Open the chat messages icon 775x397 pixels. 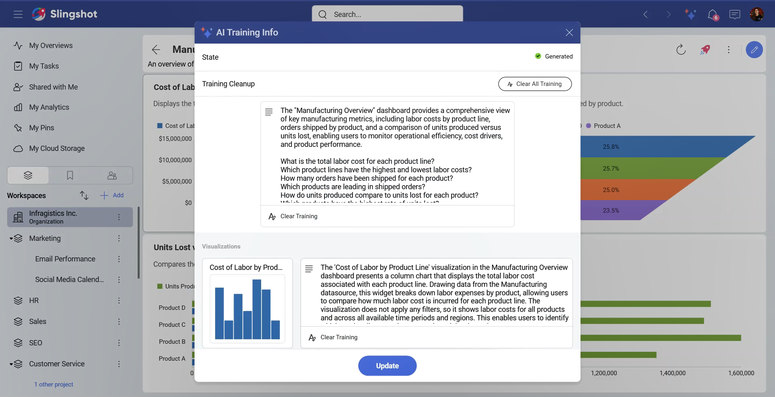pyautogui.click(x=735, y=15)
